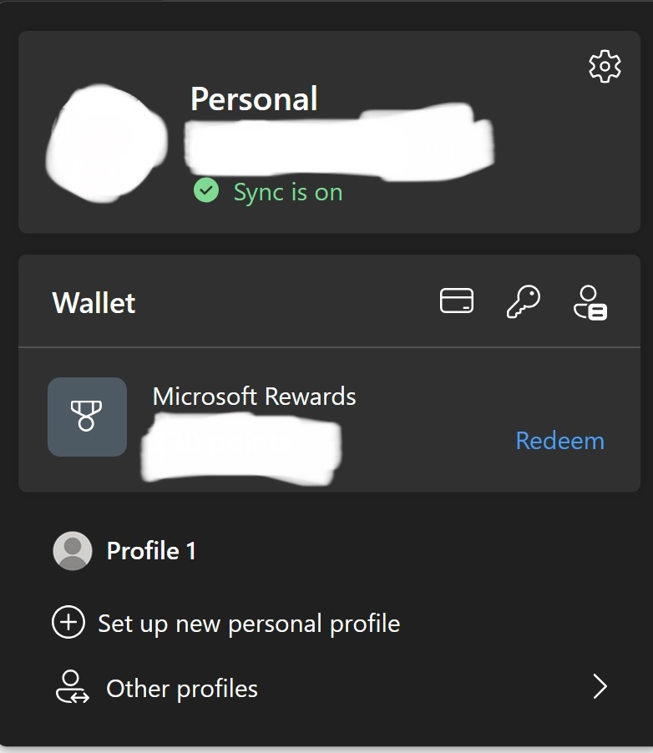The height and width of the screenshot is (753, 653).
Task: Click the Profile 1 avatar icon
Action: 73,551
